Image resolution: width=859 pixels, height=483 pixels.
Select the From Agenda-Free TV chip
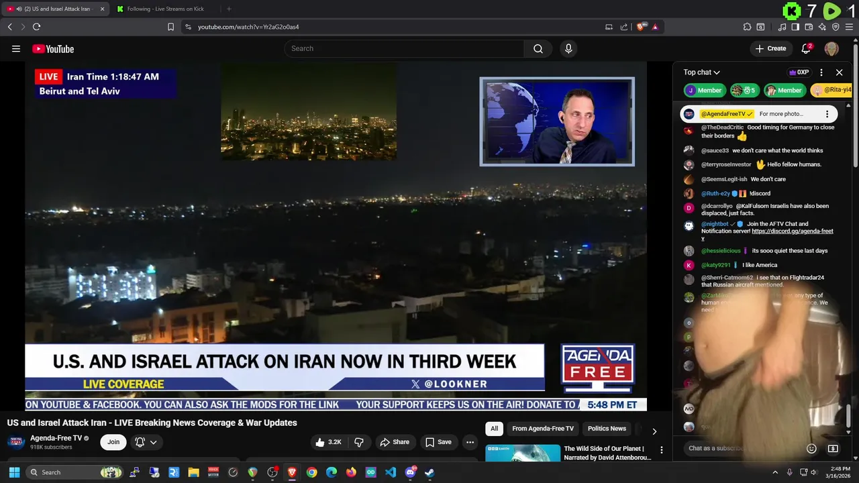click(543, 429)
